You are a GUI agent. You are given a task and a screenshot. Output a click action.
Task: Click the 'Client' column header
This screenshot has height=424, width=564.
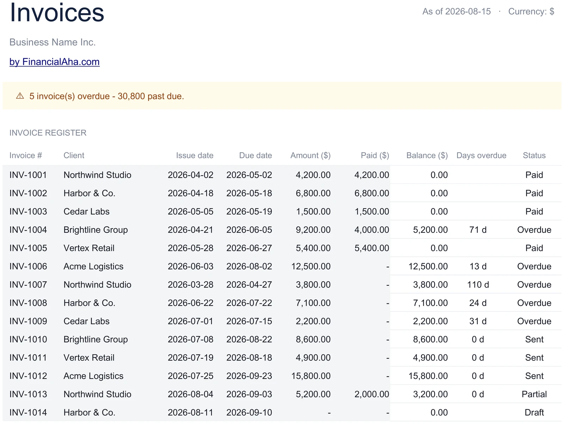74,156
